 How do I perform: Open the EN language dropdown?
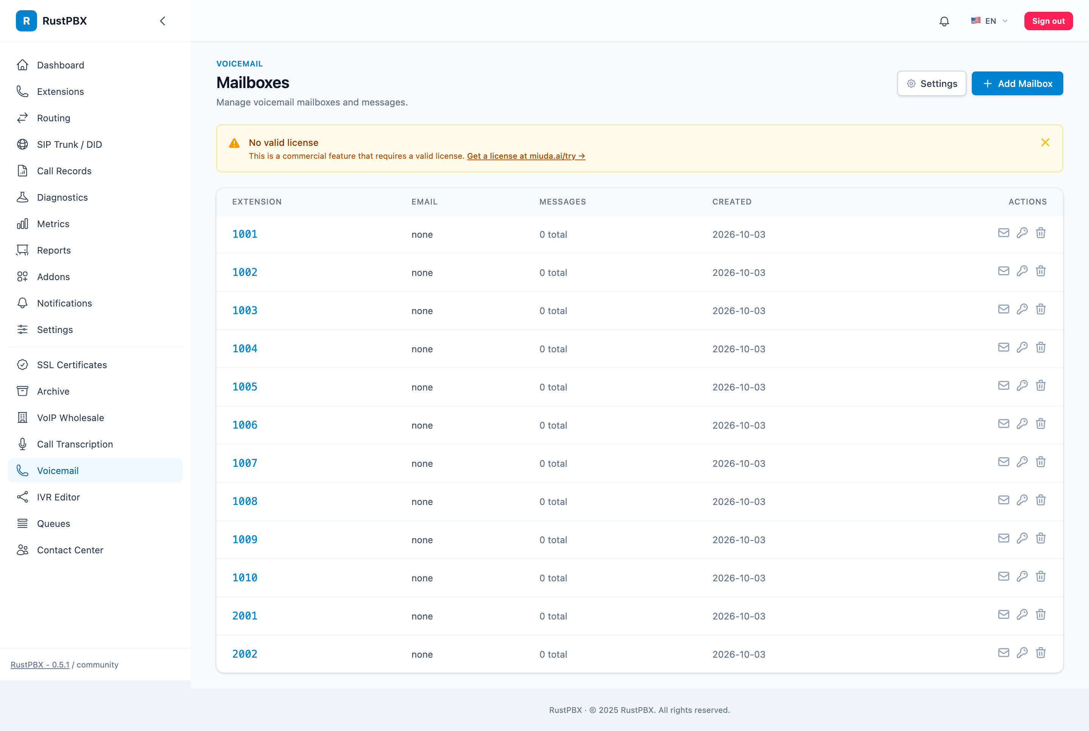(x=989, y=21)
